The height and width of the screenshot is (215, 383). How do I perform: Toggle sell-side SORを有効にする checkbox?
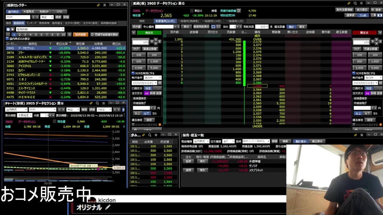[x=133, y=73]
